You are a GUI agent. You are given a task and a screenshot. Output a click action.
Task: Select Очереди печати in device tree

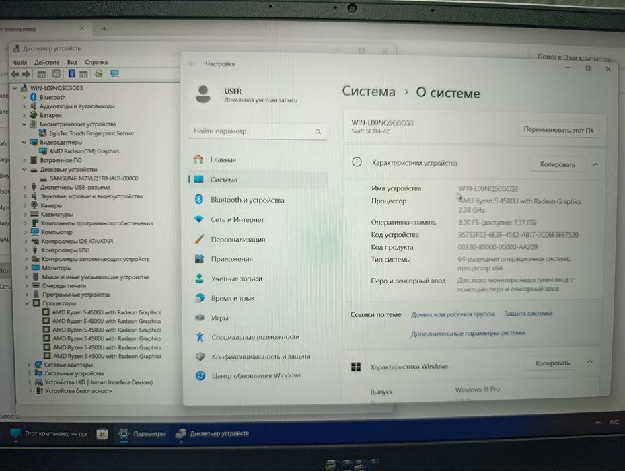click(64, 285)
